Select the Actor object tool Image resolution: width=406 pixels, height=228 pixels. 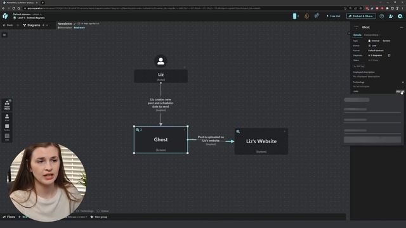pyautogui.click(x=7, y=117)
